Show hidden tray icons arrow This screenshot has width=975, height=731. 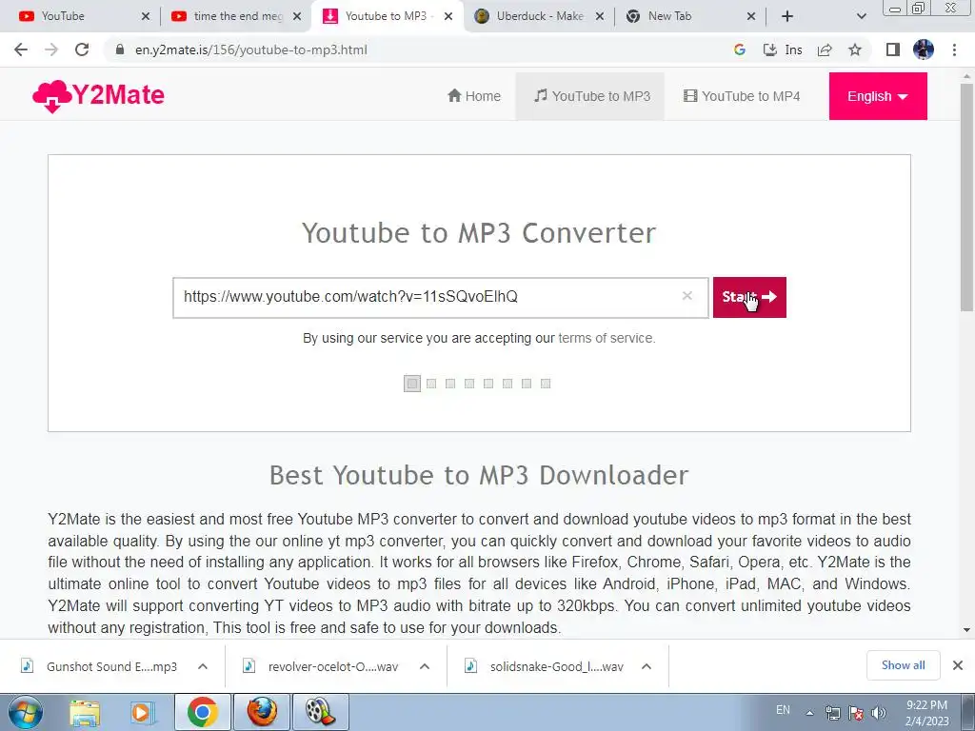click(809, 713)
